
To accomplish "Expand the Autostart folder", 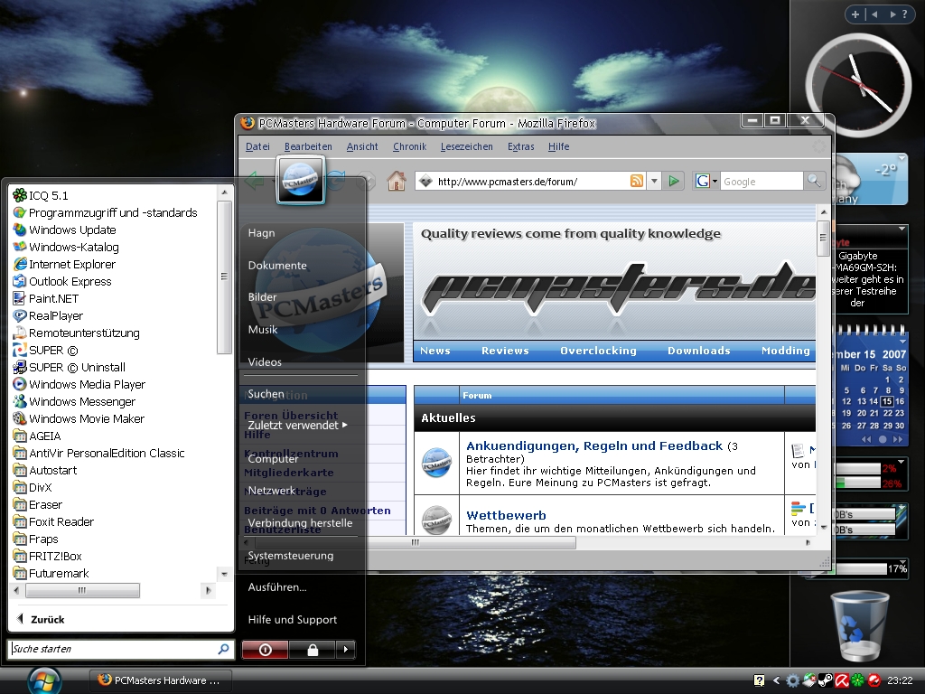I will tap(45, 470).
